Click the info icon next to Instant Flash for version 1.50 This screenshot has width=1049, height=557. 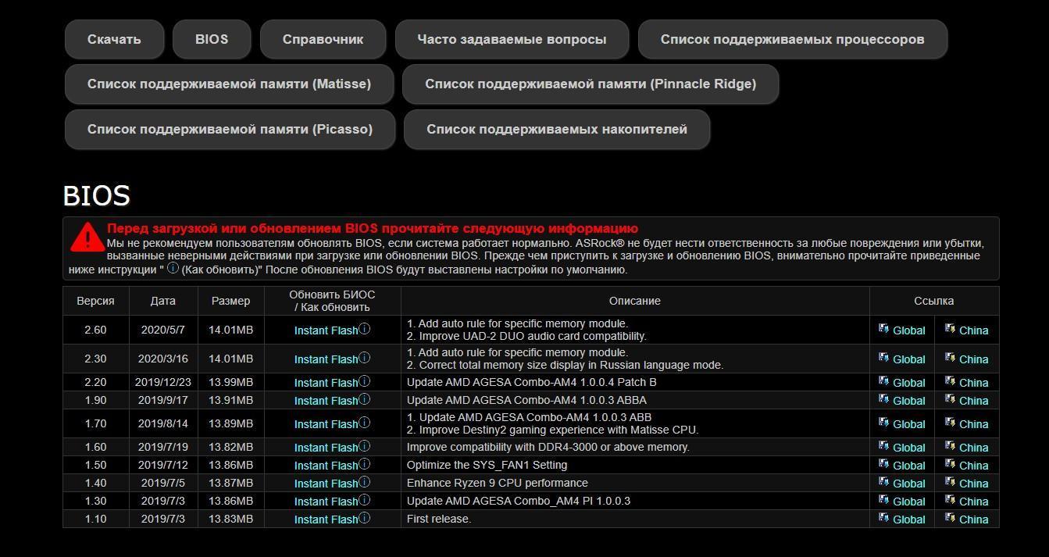coord(364,464)
